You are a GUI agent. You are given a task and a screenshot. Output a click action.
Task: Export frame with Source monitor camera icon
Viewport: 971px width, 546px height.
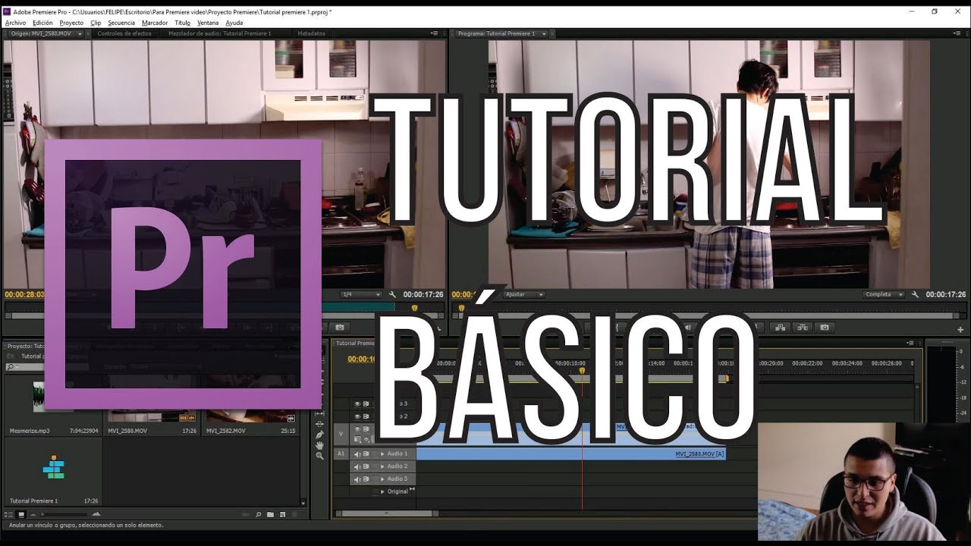pos(340,328)
